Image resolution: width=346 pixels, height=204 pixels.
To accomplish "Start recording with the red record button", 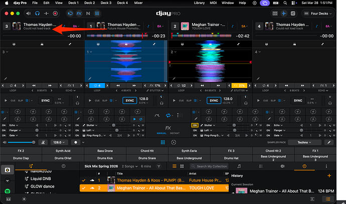I will (x=55, y=13).
